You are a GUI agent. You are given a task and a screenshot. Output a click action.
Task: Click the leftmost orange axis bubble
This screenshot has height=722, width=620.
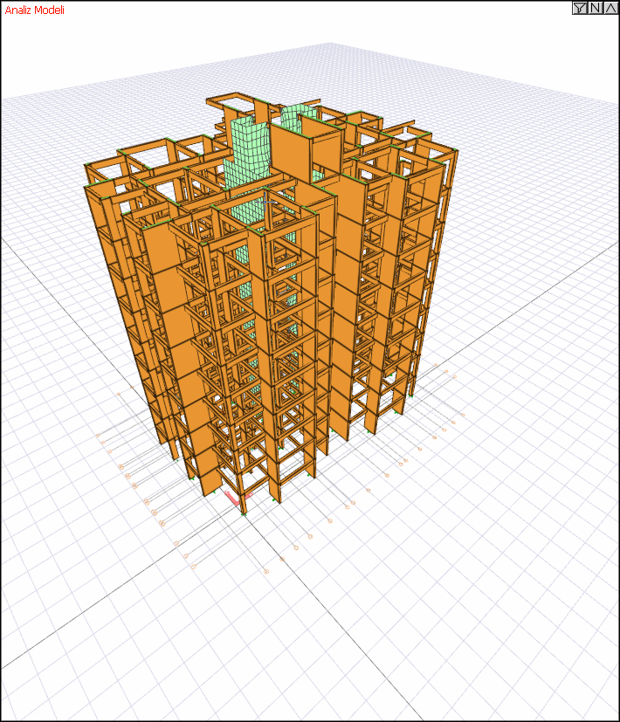(x=98, y=435)
